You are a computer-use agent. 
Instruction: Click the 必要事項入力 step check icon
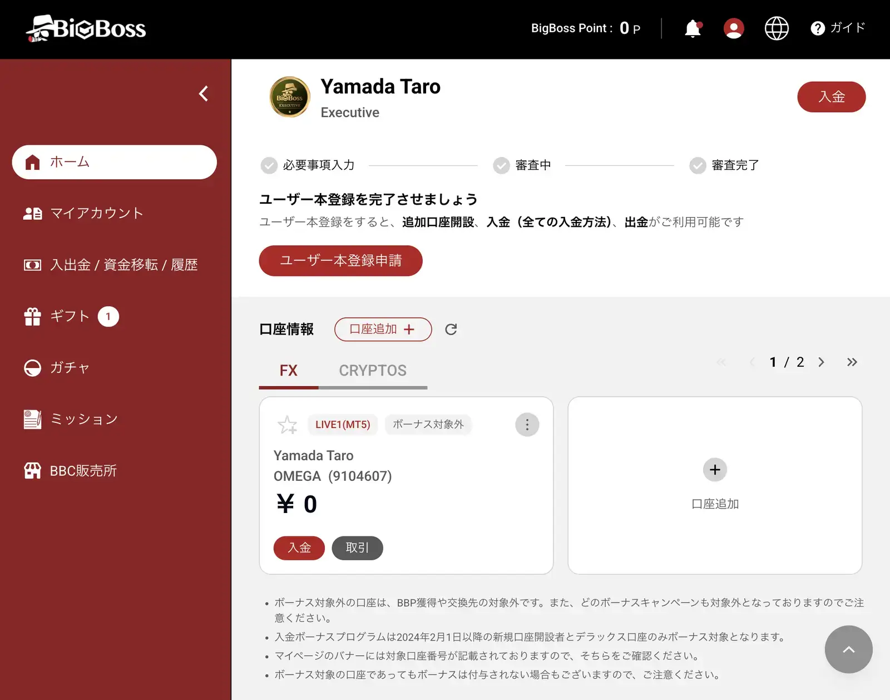point(269,165)
